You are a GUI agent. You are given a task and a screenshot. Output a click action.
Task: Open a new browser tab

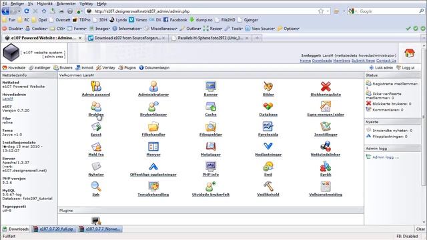(257, 38)
